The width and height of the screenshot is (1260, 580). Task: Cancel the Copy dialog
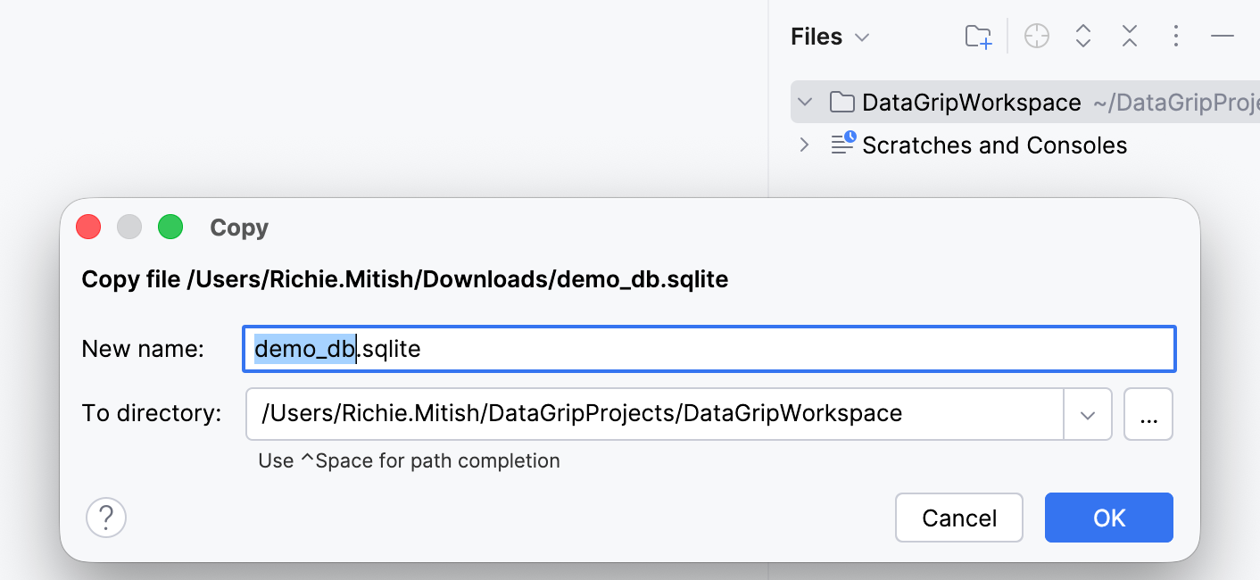[x=959, y=518]
